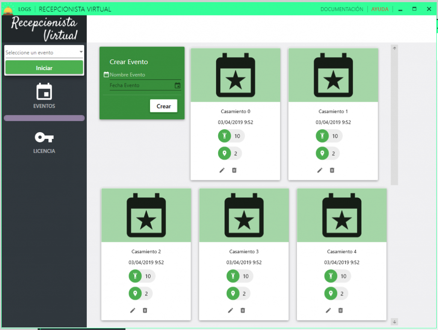
Task: Click the Recepcionista Virtual logo
Action: [44, 29]
